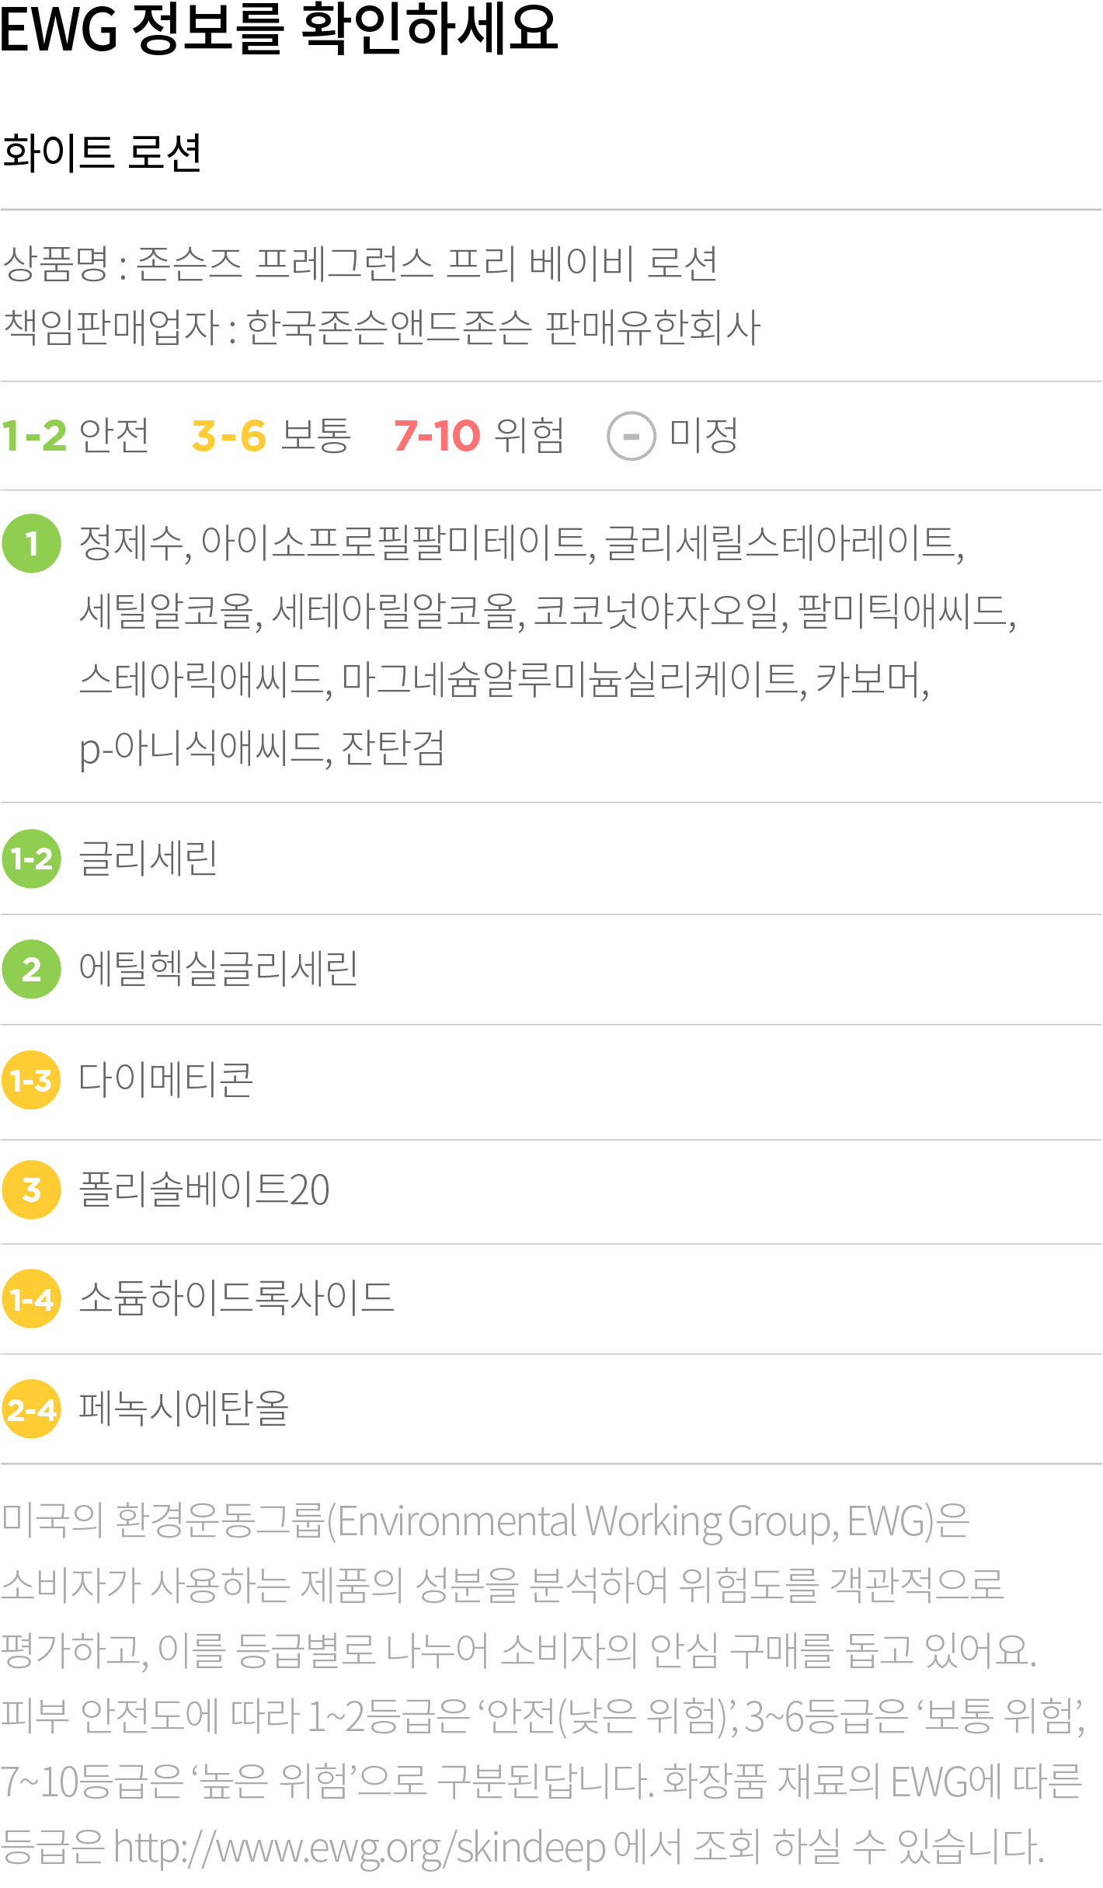Click the green grade 2 badge
The height and width of the screenshot is (1888, 1103).
pyautogui.click(x=32, y=969)
